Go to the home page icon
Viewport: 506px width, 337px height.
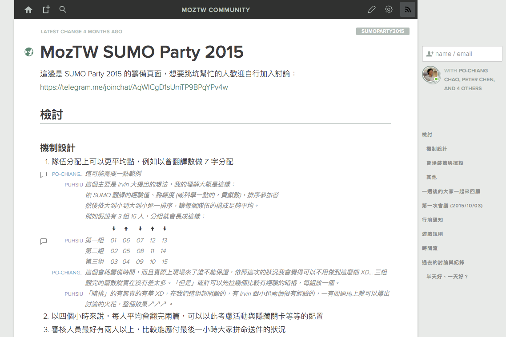tap(28, 10)
